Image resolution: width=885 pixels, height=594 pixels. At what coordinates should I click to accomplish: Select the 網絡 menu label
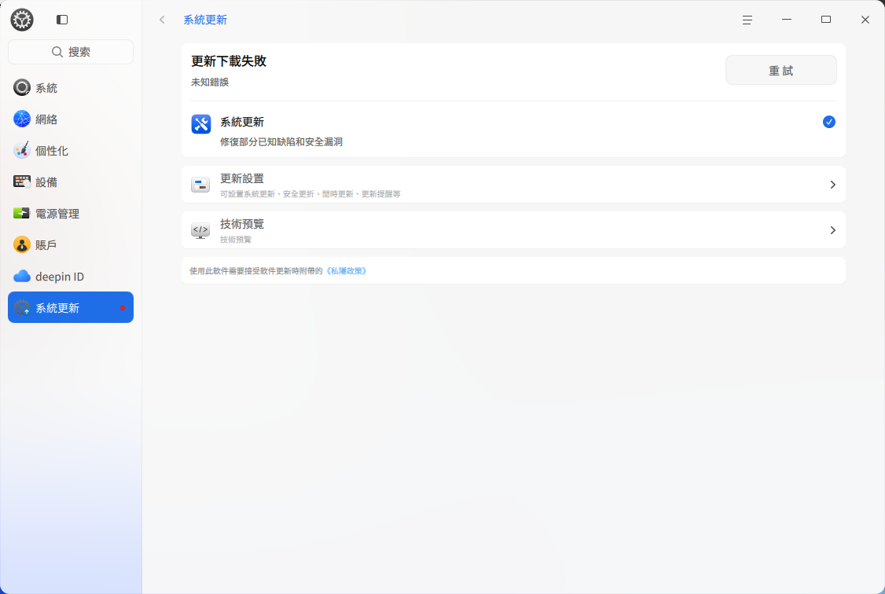tap(46, 119)
